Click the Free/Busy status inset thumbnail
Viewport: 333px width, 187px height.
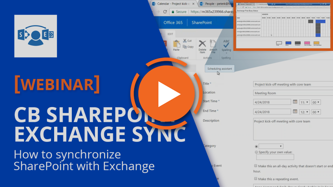point(283,25)
